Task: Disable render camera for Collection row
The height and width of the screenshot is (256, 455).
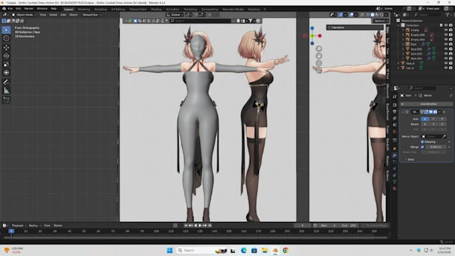Action: tap(450, 25)
